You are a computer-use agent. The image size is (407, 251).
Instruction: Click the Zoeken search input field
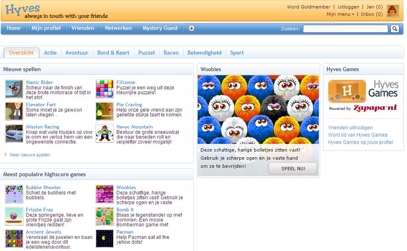pos(346,29)
